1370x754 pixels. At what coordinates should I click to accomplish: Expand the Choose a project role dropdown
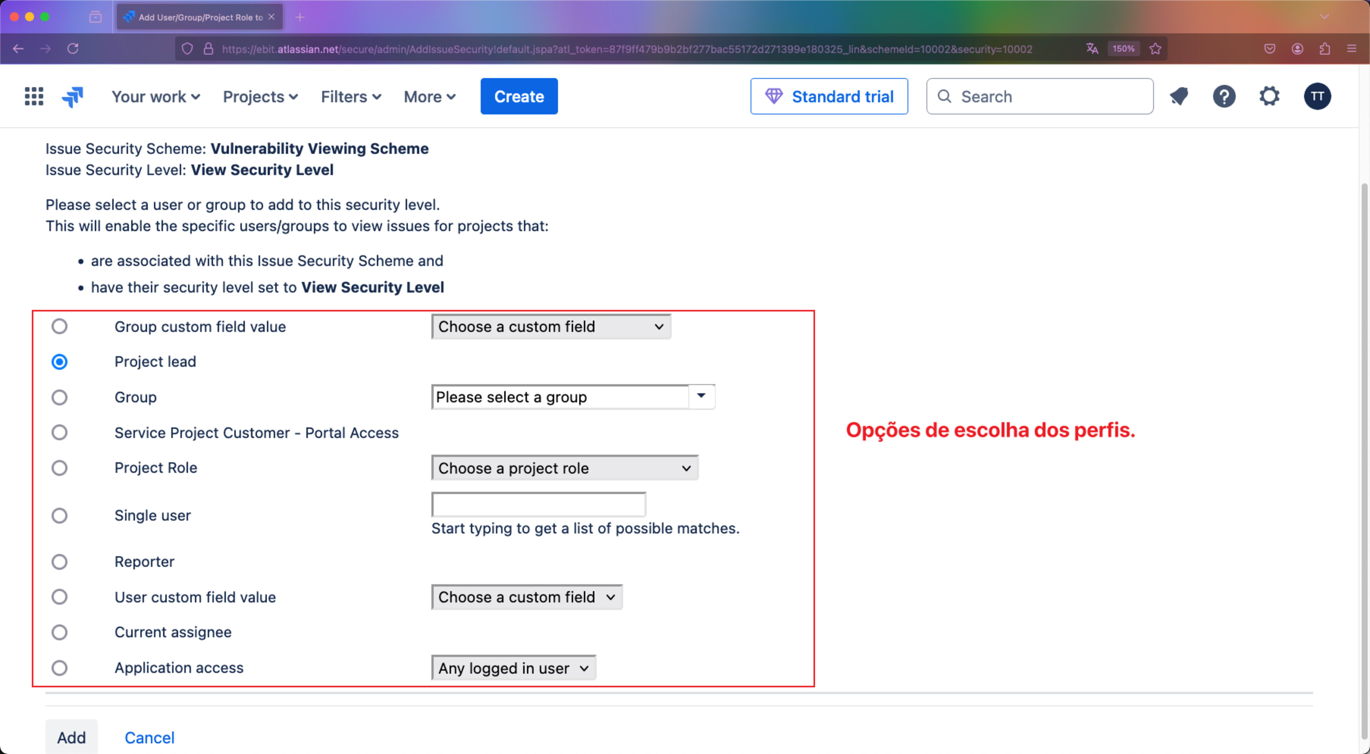tap(564, 468)
